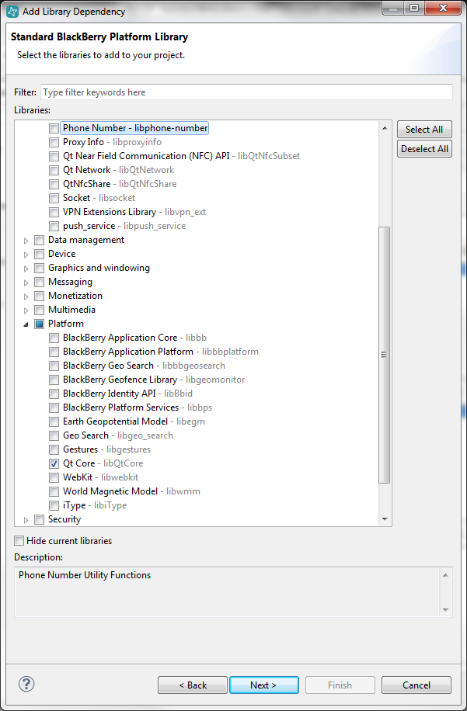Uncheck the Qt Core checkbox
Screen dimensions: 467x711
[x=54, y=463]
